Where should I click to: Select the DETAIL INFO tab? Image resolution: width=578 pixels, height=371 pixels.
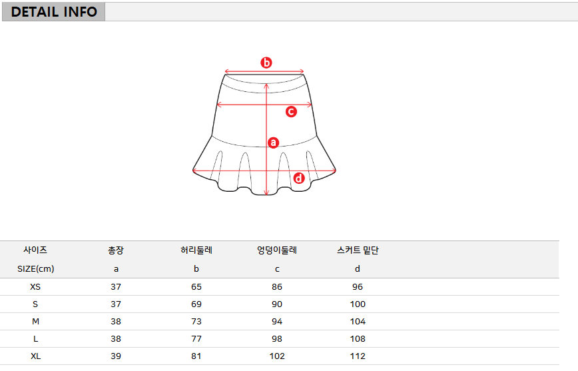54,12
